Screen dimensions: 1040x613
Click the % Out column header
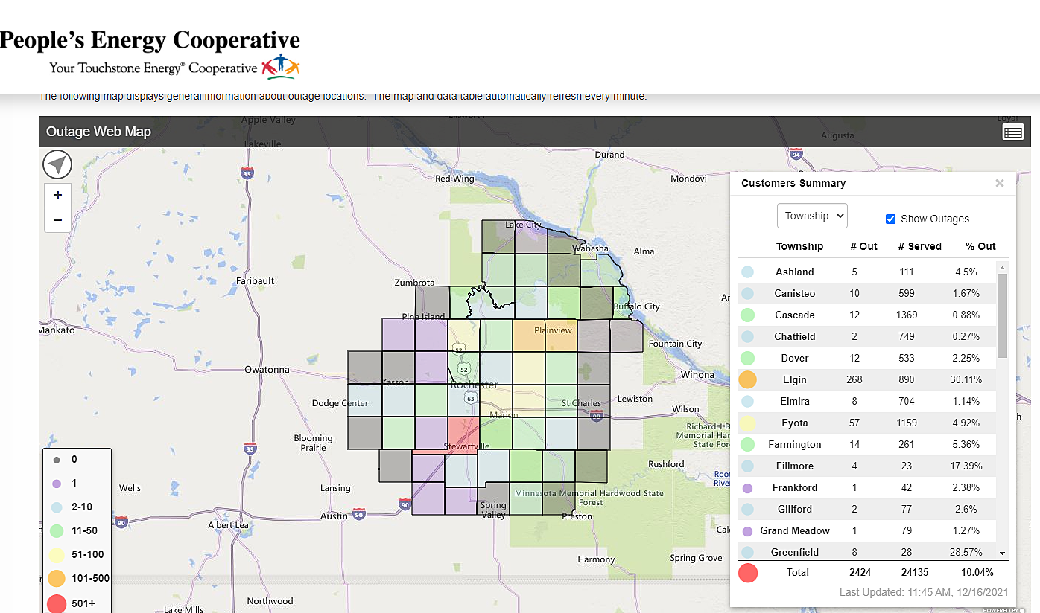click(980, 246)
